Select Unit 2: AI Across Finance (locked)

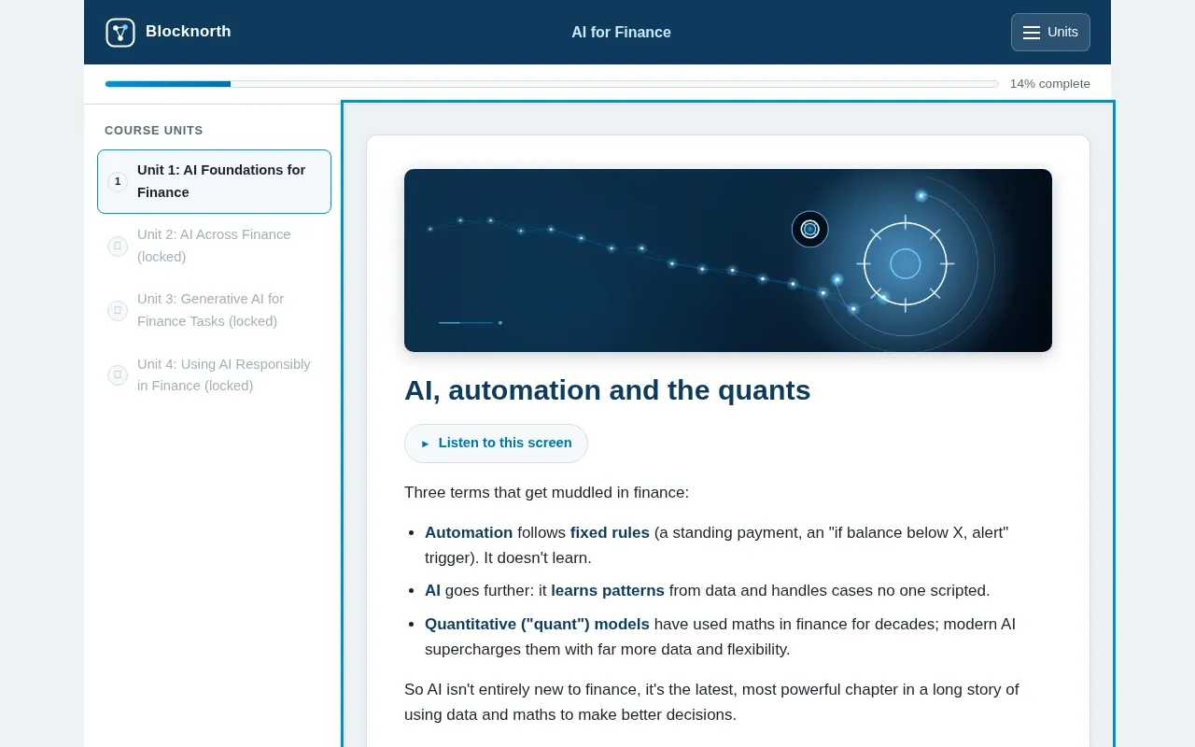click(x=214, y=246)
